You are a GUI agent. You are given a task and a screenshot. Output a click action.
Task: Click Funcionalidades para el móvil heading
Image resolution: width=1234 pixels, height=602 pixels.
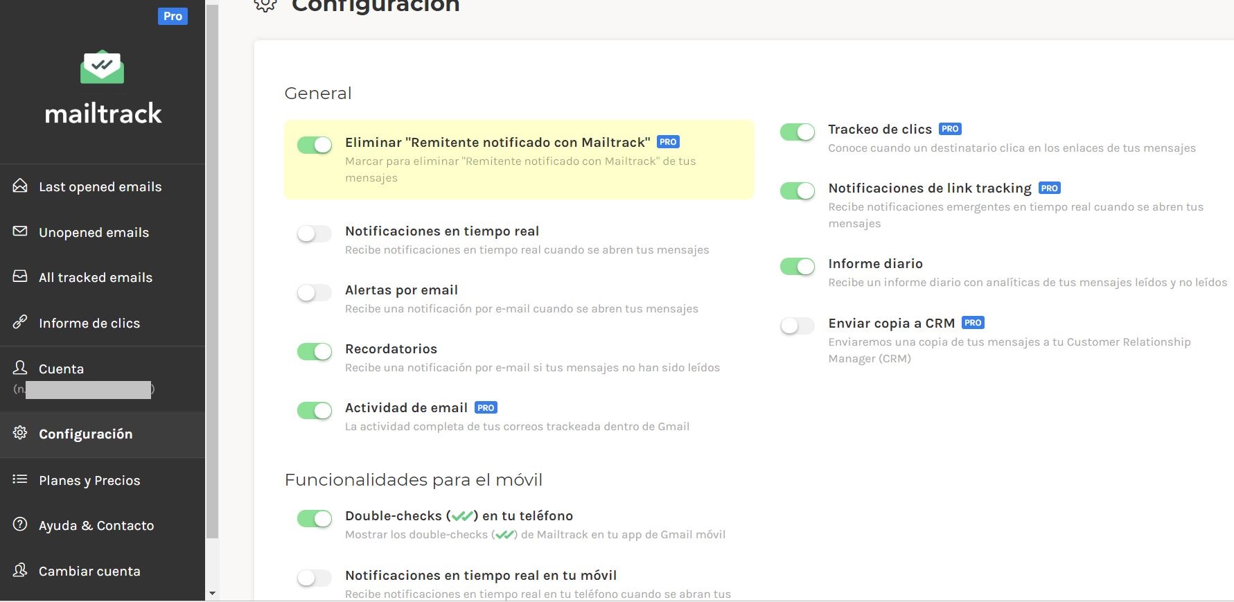(x=414, y=480)
